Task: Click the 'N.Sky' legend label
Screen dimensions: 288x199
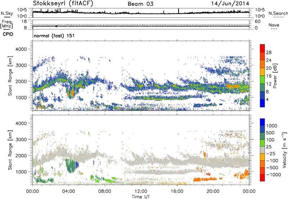Action: point(7,14)
